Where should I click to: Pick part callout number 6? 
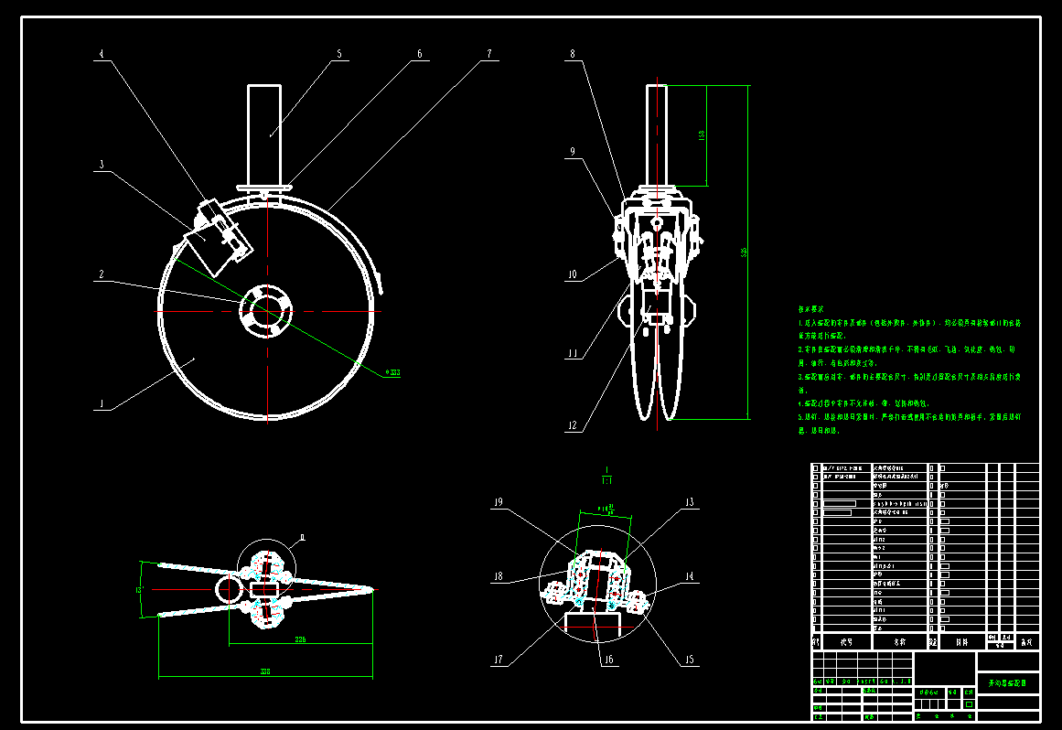[x=419, y=54]
